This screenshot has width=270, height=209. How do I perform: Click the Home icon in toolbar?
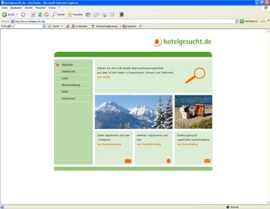pyautogui.click(x=47, y=15)
